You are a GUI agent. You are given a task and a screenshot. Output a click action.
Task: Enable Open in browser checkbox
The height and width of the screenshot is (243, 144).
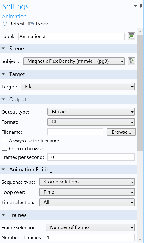(x=4, y=148)
